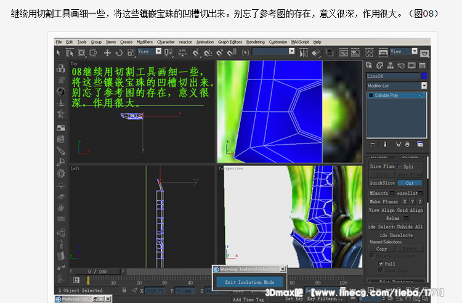Click the 0 / 100 time slider

97,271
